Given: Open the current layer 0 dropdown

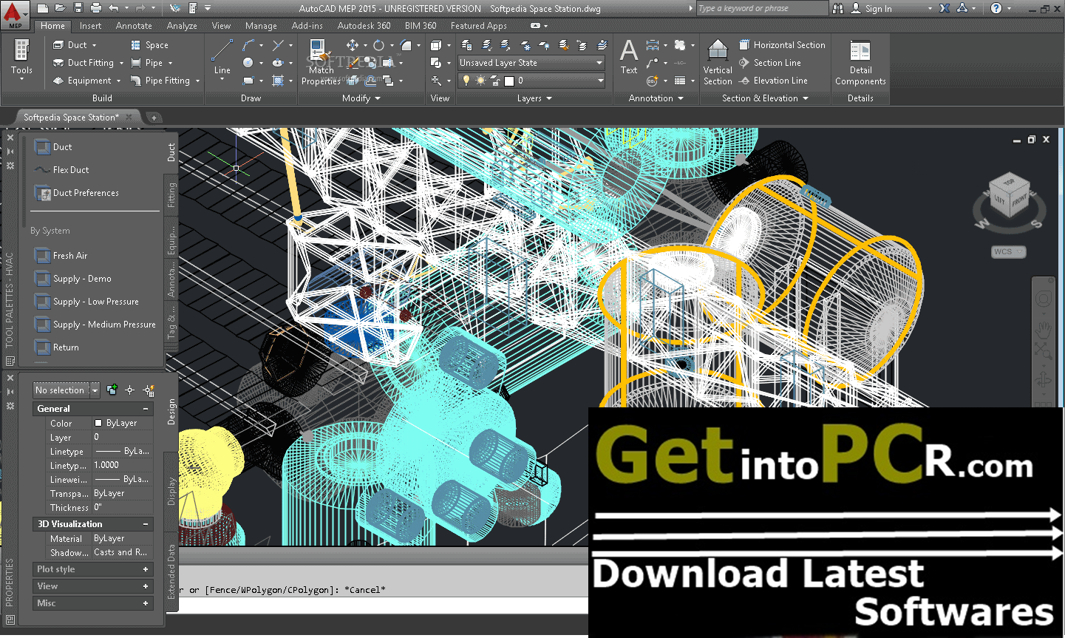Looking at the screenshot, I should pyautogui.click(x=531, y=81).
